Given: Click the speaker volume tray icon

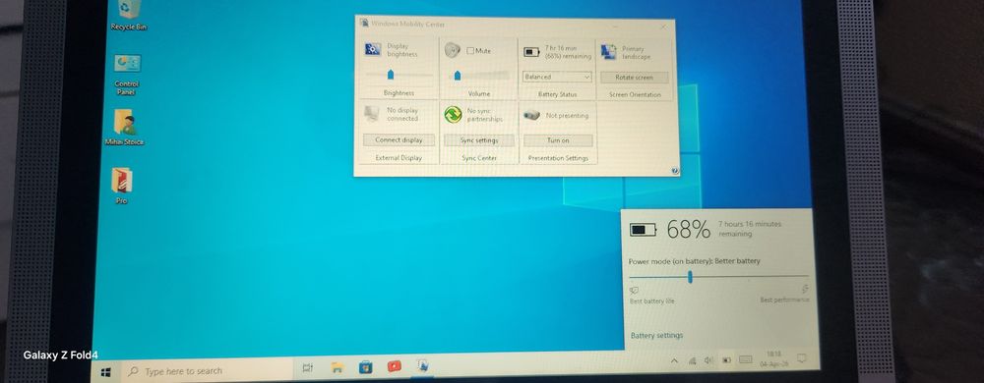Looking at the screenshot, I should click(709, 360).
